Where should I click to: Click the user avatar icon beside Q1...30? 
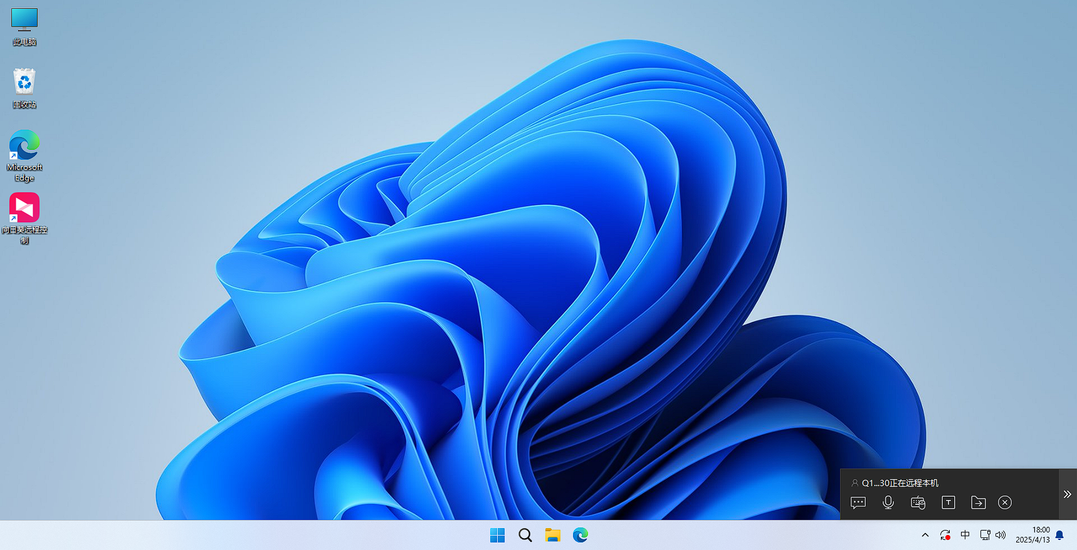pos(854,483)
